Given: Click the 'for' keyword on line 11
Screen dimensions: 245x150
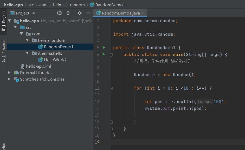Looking at the screenshot, I should [138, 88].
